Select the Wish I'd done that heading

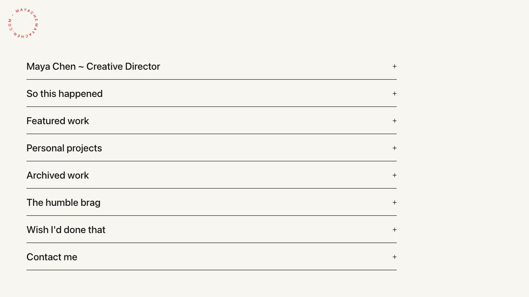(66, 230)
